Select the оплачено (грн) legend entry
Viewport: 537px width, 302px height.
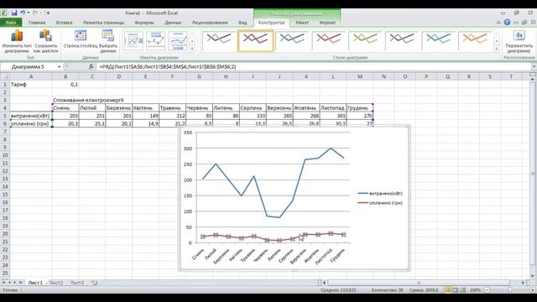380,203
